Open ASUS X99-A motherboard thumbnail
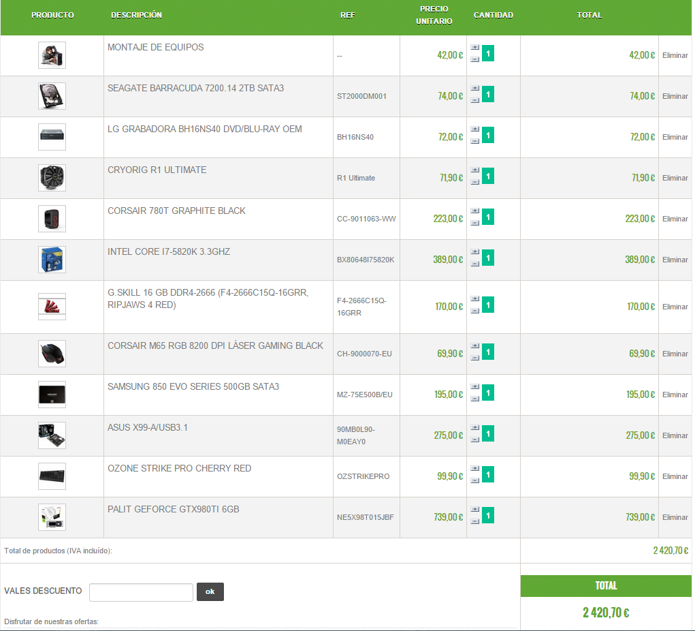 pos(52,435)
